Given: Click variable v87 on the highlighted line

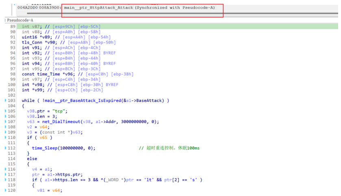Looking at the screenshot, I should click(36, 26).
